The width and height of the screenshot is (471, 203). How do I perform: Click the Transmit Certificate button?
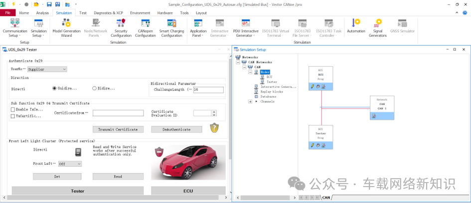(x=118, y=129)
